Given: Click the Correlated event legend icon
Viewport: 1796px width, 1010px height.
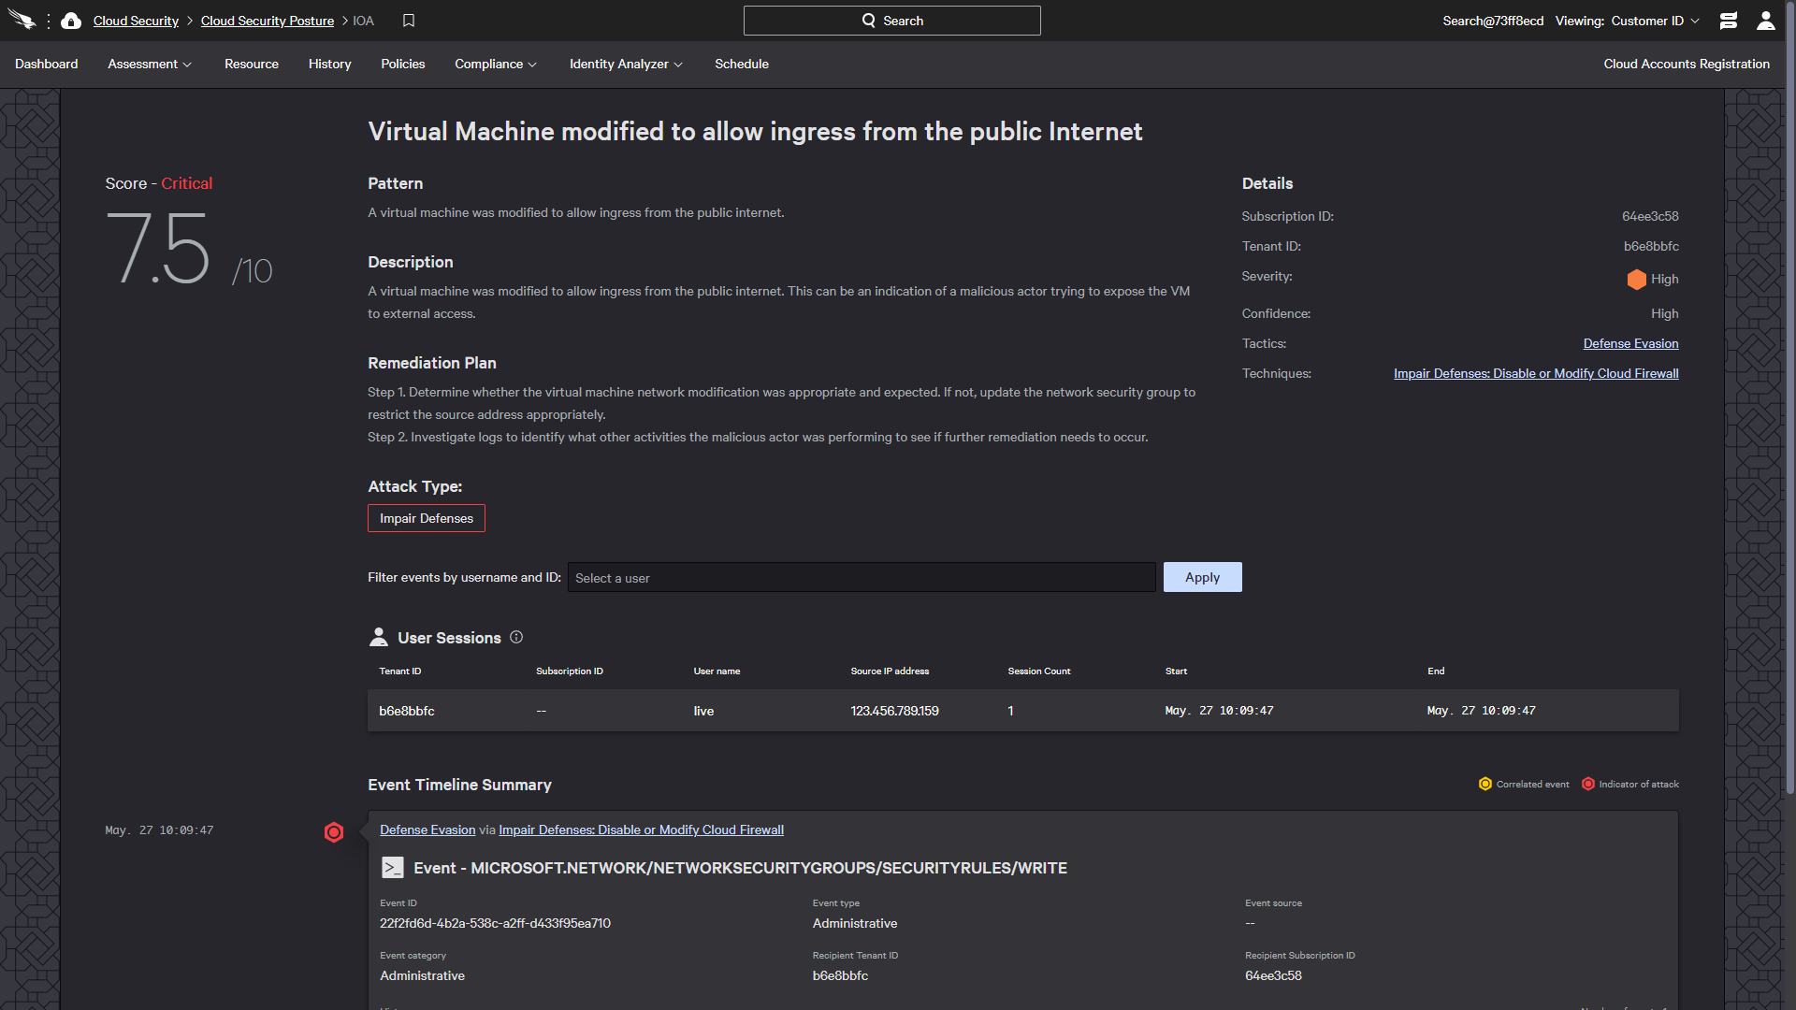Looking at the screenshot, I should (x=1485, y=784).
